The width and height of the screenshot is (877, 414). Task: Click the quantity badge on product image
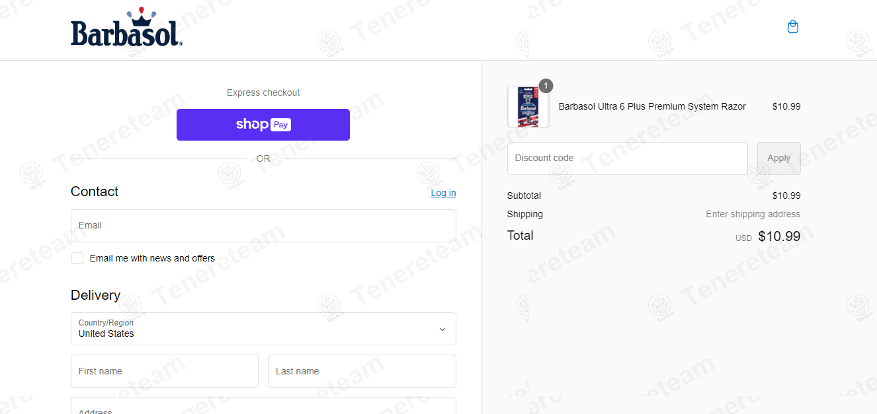546,86
